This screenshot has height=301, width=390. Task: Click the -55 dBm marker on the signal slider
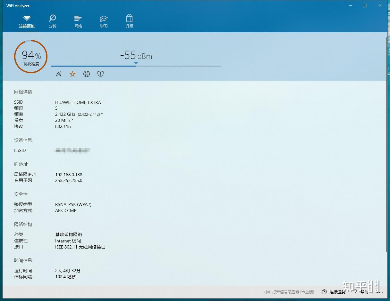point(136,63)
